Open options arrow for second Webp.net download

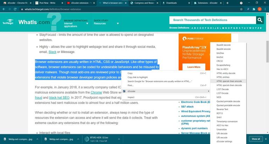point(78,139)
